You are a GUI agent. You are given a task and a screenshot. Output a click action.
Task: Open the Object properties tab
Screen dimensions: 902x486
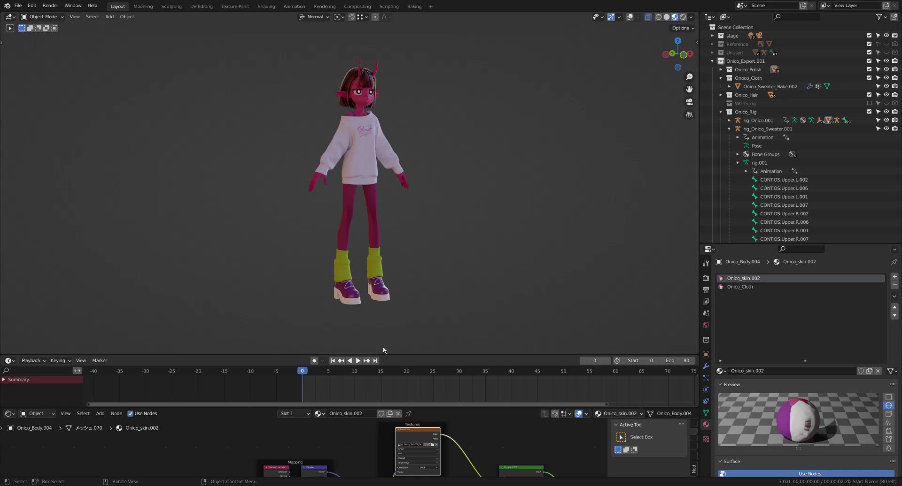coord(706,354)
